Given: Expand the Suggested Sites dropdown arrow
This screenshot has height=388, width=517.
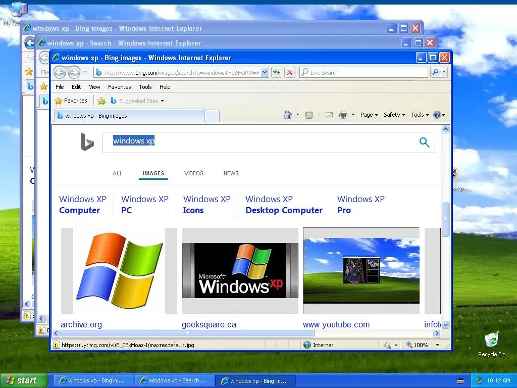Looking at the screenshot, I should click(x=162, y=101).
